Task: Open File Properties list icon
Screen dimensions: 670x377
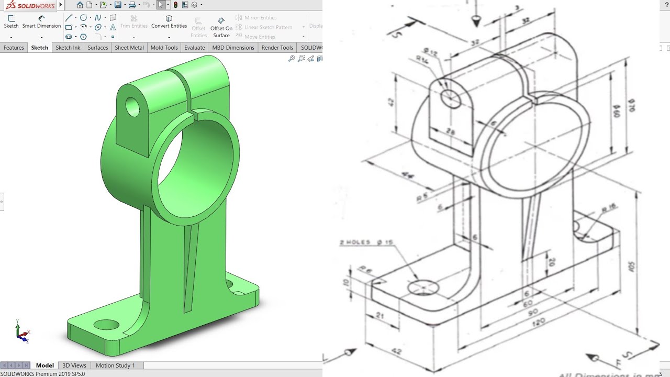Action: pos(185,5)
